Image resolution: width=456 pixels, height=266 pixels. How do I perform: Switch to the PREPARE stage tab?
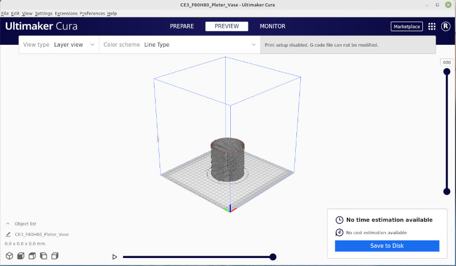[x=182, y=26]
